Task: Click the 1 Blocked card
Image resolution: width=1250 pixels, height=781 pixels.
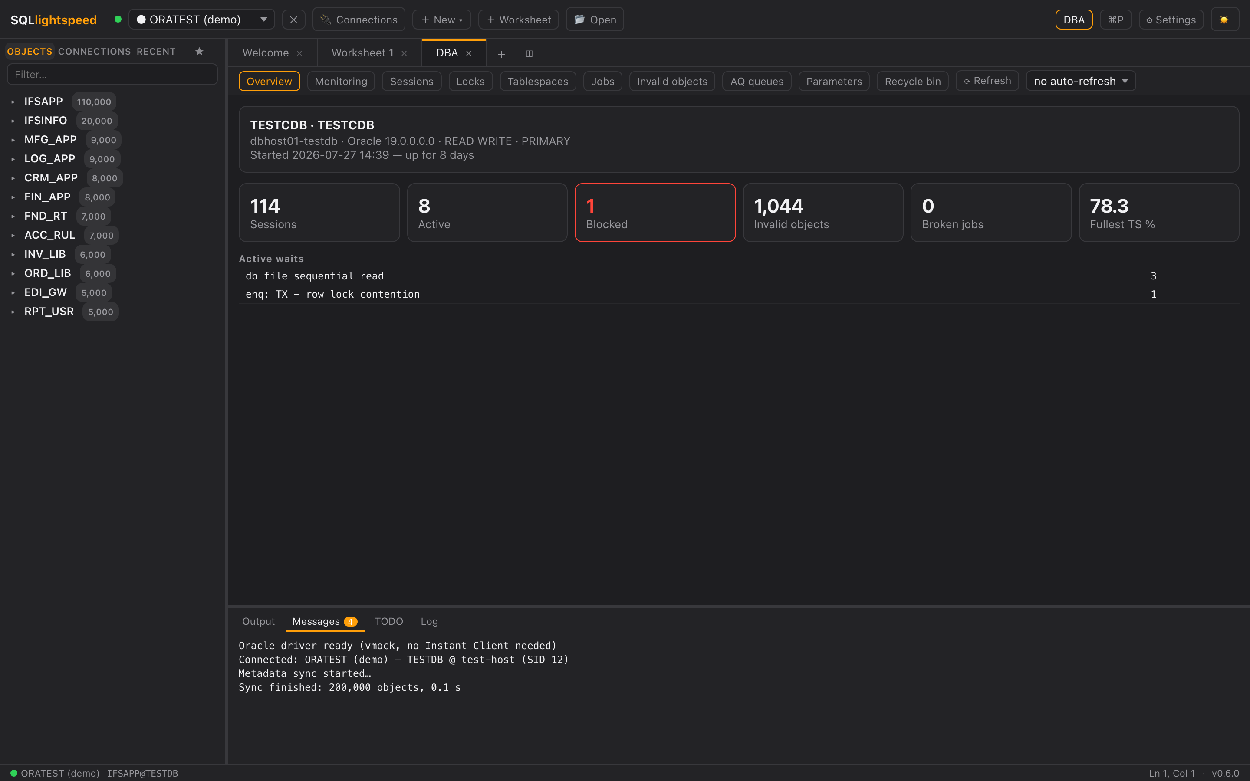Action: point(655,213)
